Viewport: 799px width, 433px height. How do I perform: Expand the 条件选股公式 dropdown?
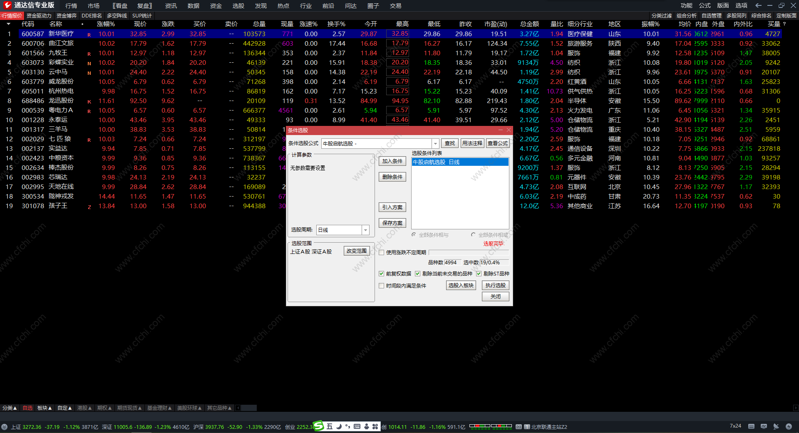[435, 143]
